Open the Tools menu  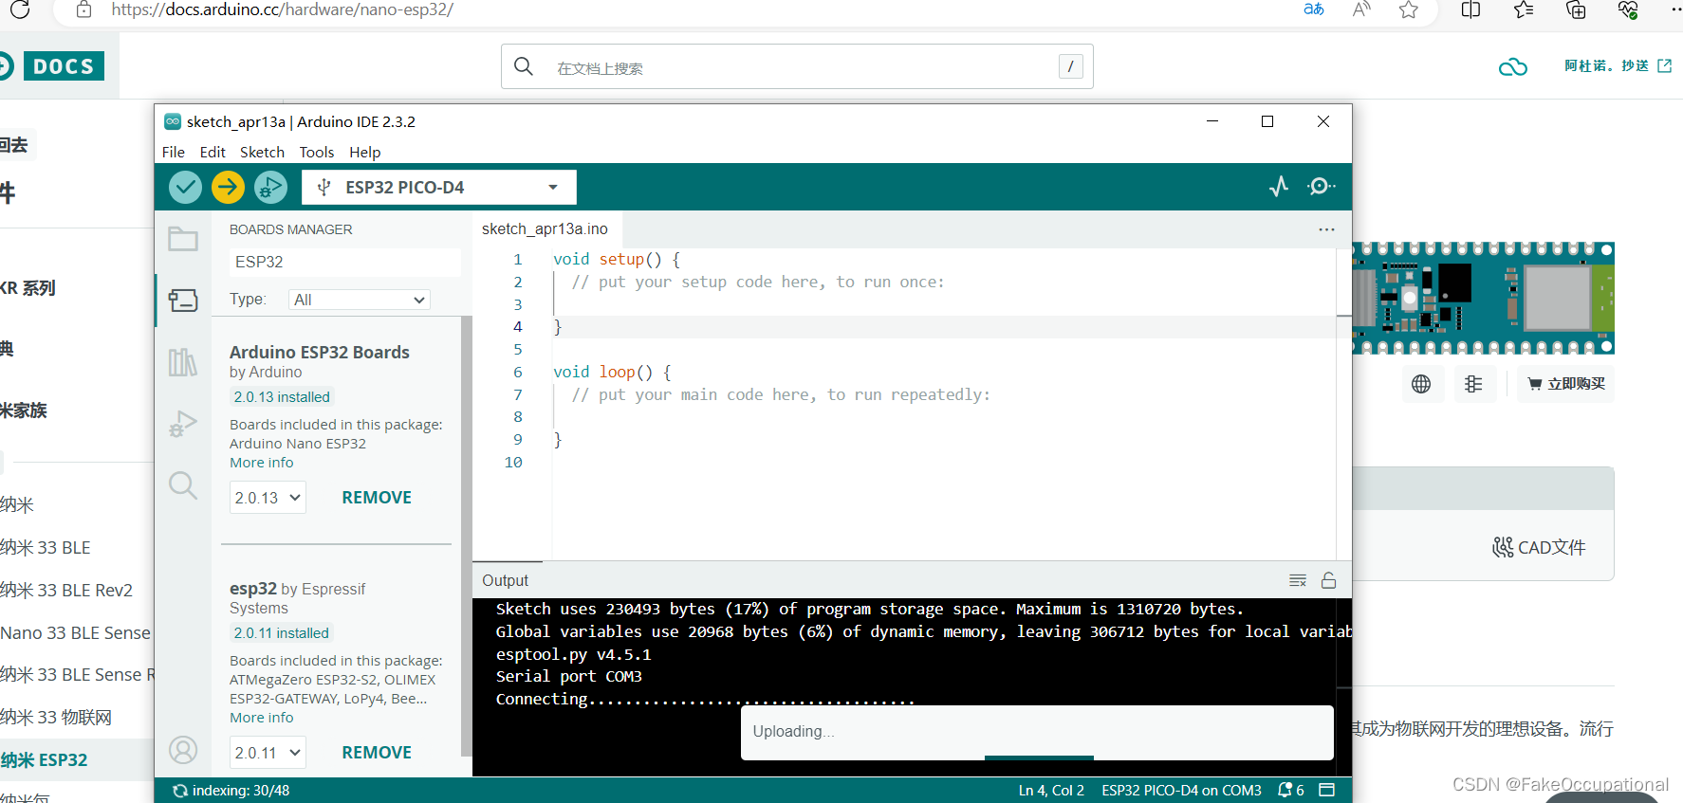pos(317,152)
